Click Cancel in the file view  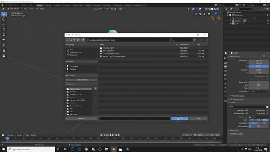(x=198, y=119)
